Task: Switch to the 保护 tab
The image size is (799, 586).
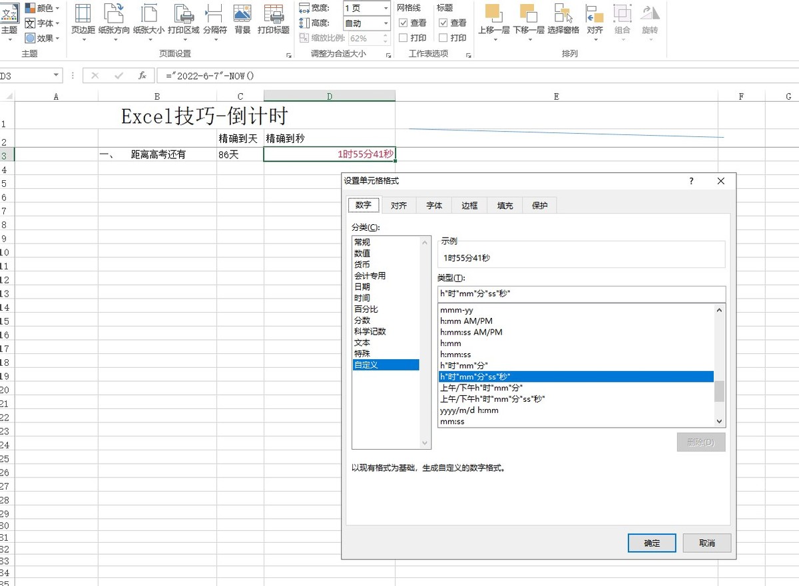Action: point(539,206)
